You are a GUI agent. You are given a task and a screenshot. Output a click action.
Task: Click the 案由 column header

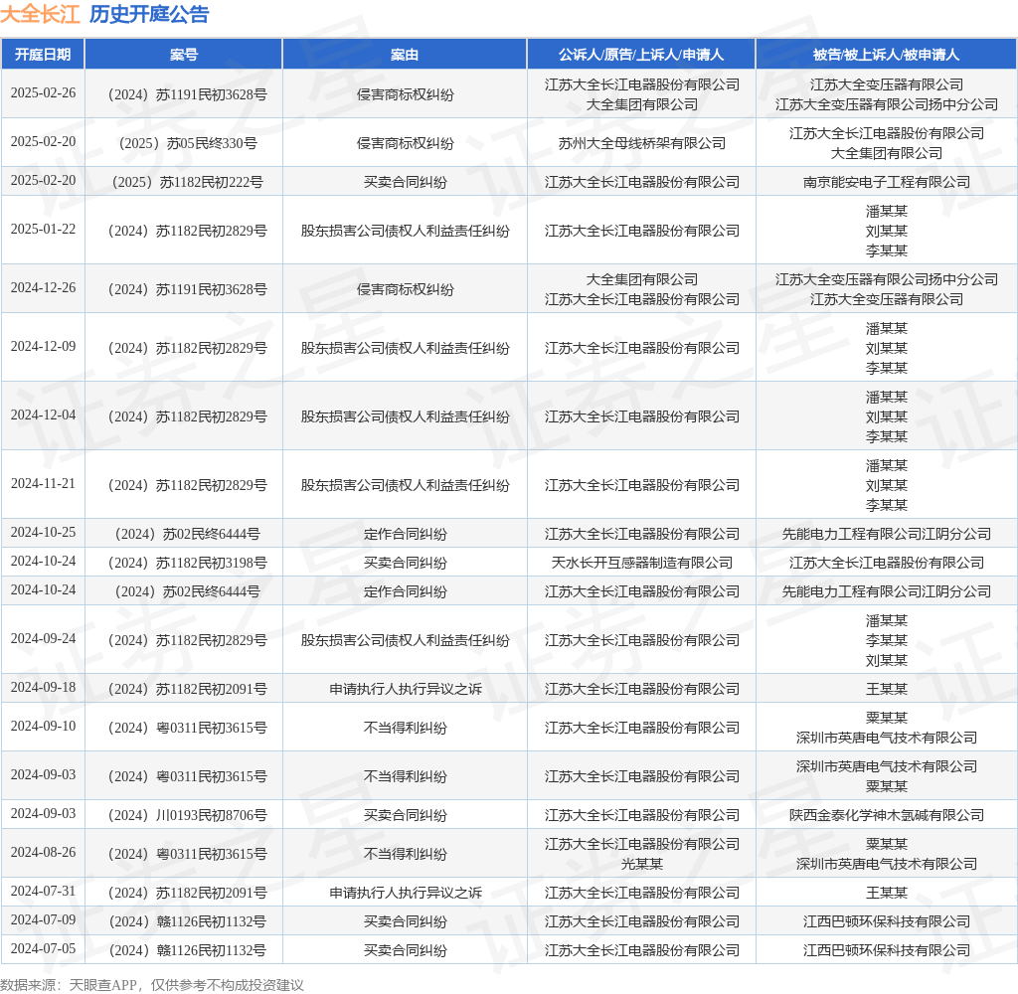tap(405, 55)
